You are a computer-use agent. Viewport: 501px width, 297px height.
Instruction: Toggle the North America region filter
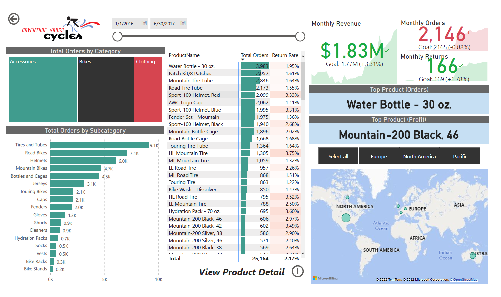point(419,156)
